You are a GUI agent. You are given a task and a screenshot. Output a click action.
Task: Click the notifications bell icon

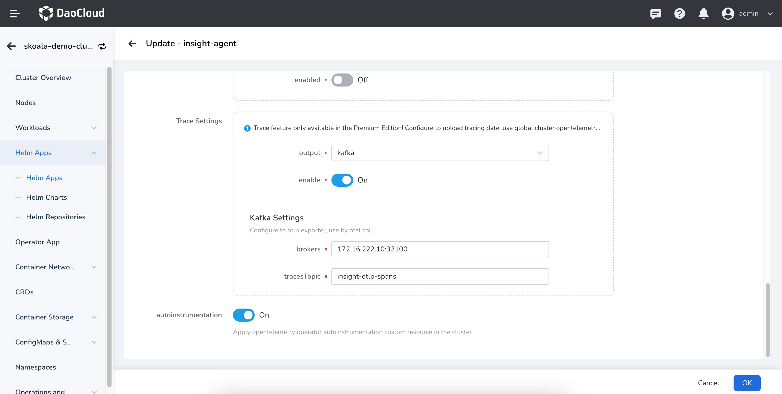(703, 14)
